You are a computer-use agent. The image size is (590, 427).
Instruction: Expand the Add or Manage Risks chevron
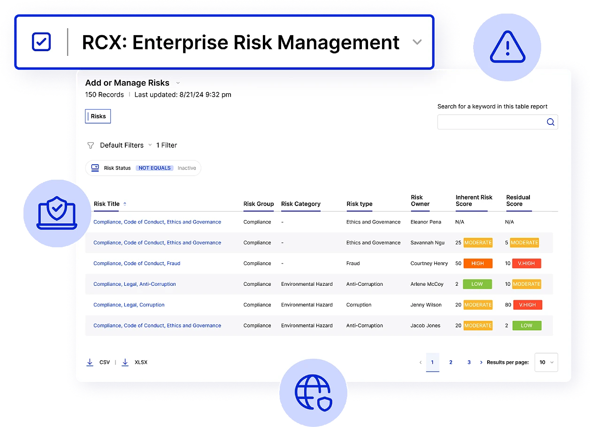[x=178, y=83]
